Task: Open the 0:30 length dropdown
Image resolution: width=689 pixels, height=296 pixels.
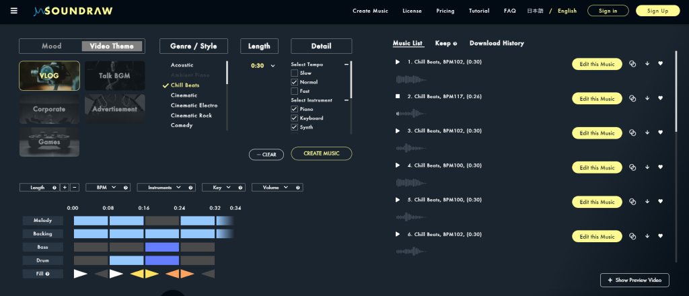Action: [263, 66]
